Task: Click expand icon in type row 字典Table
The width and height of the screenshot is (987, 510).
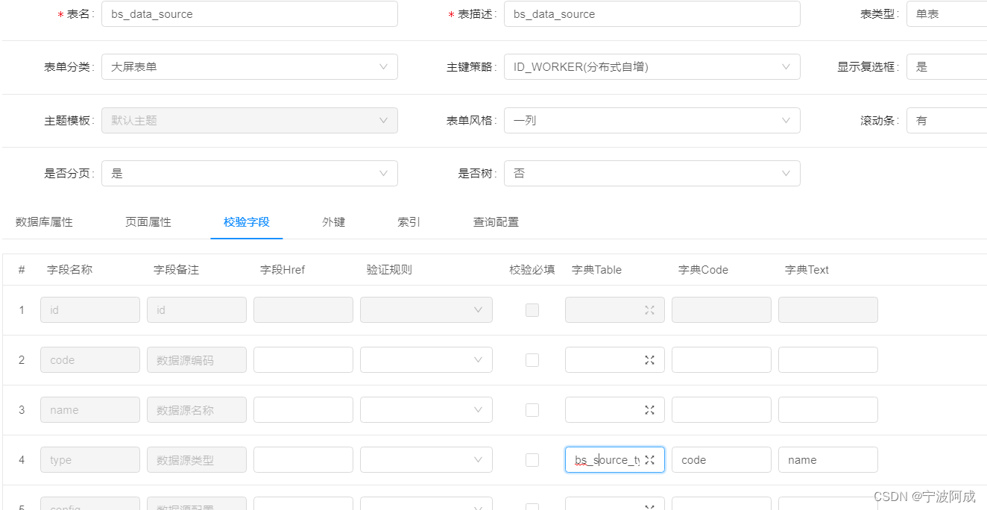Action: (649, 460)
